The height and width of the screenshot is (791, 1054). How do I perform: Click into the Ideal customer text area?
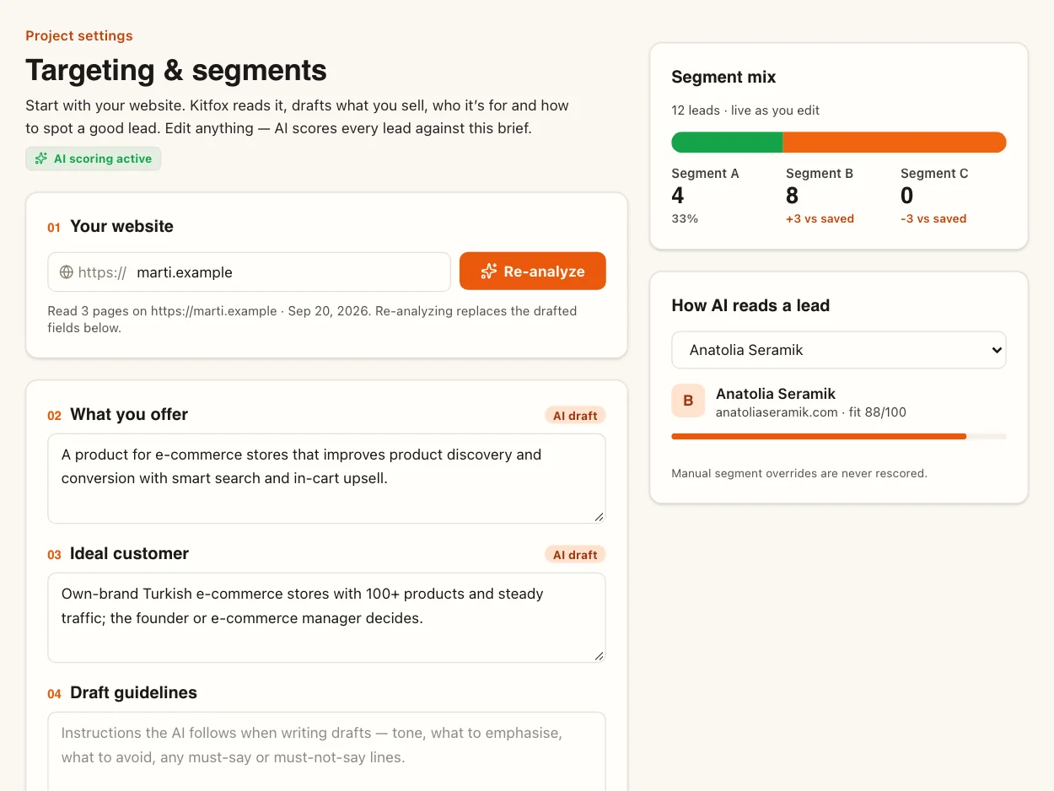326,617
